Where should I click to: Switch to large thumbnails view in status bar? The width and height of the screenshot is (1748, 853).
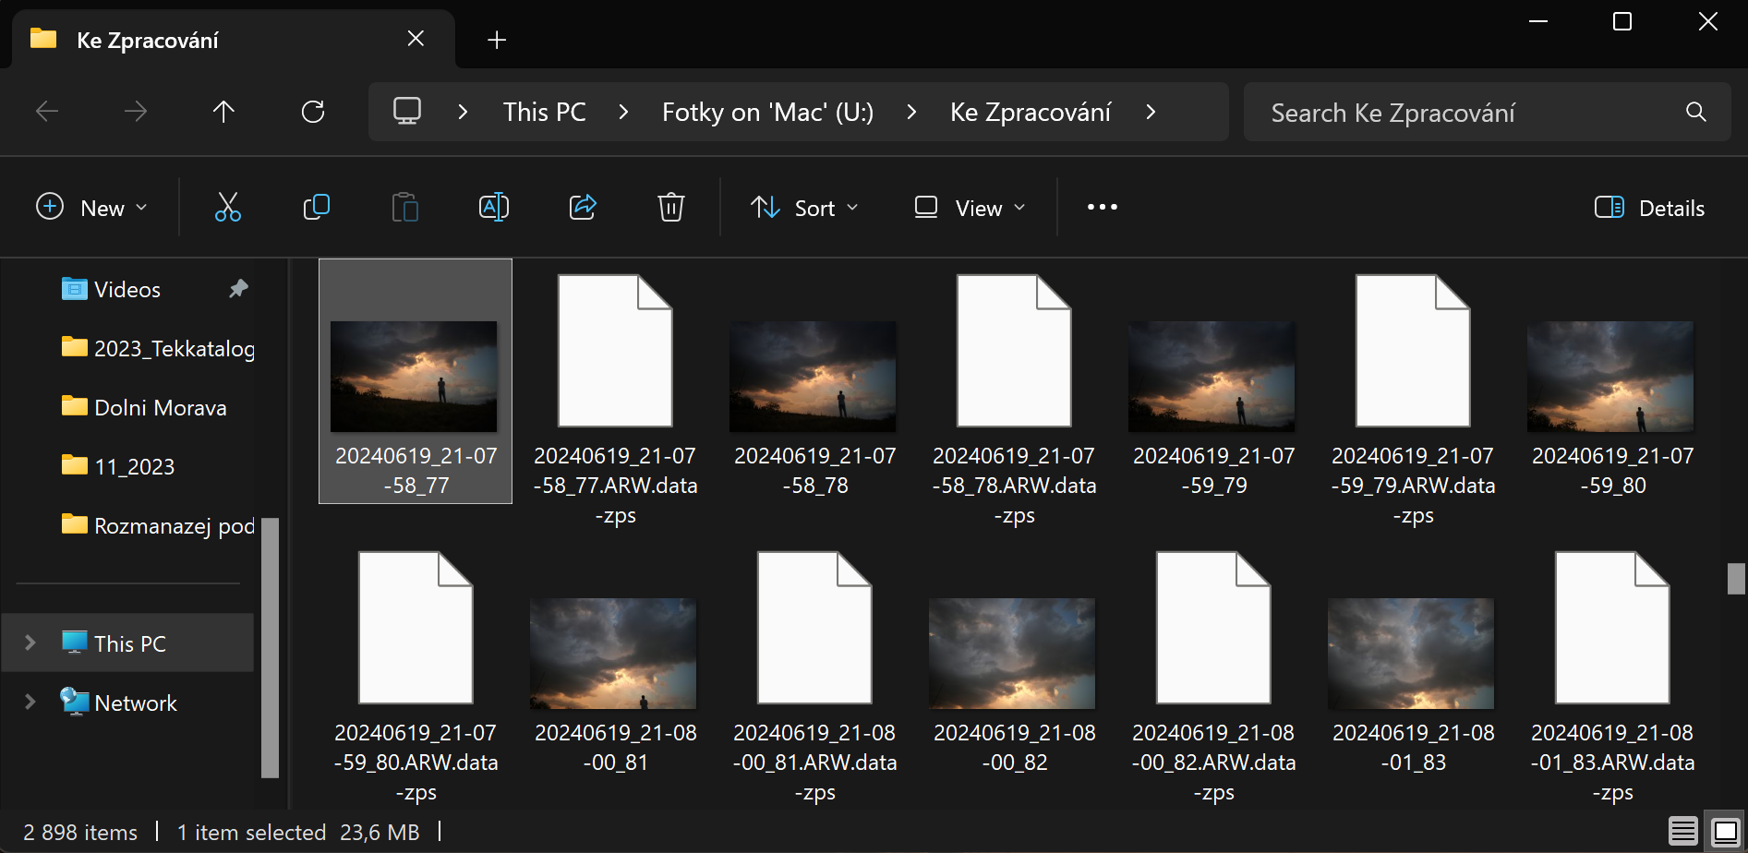[1725, 832]
